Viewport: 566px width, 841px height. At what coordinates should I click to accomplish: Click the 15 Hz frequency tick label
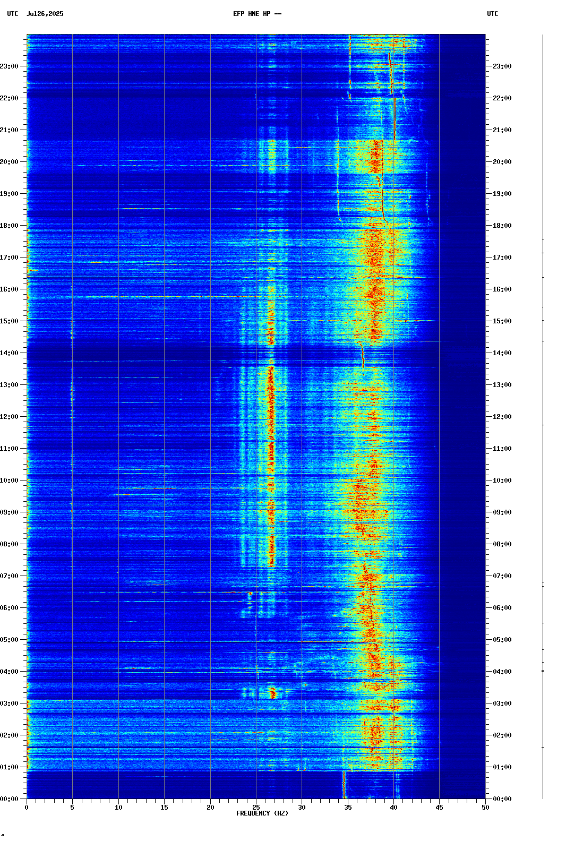click(x=164, y=808)
